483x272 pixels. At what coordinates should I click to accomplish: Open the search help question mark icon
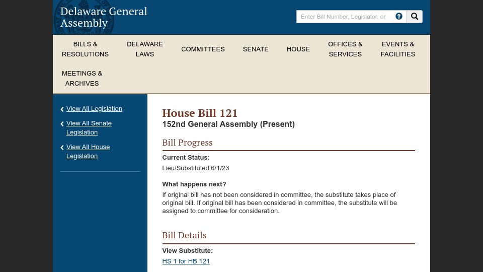click(x=399, y=16)
